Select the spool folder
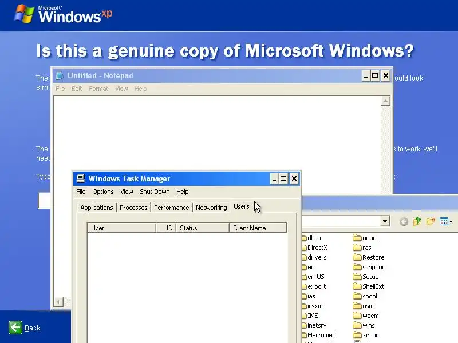The image size is (458, 343). (x=365, y=296)
